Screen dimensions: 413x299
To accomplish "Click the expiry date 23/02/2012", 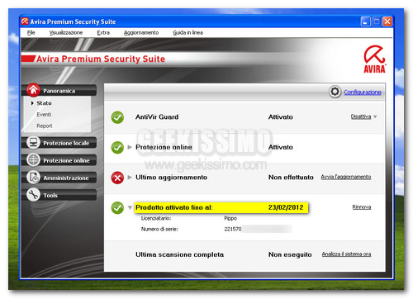I will 286,207.
